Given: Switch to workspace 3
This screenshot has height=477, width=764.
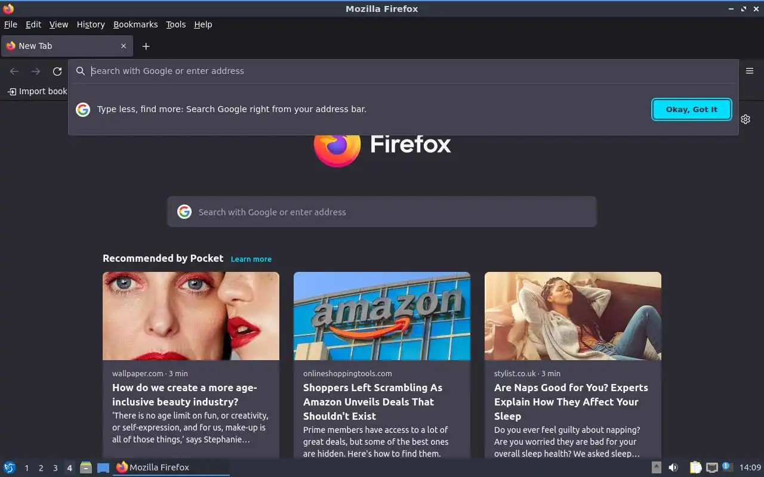Looking at the screenshot, I should (55, 468).
